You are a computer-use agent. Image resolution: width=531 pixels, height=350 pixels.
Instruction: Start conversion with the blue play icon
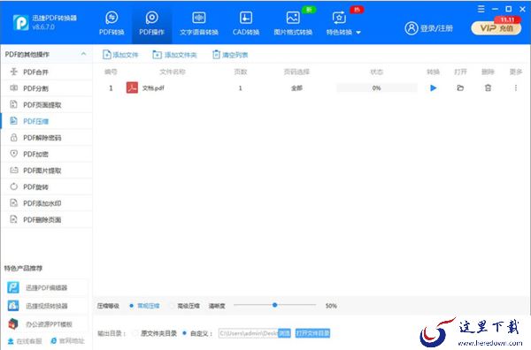point(433,87)
